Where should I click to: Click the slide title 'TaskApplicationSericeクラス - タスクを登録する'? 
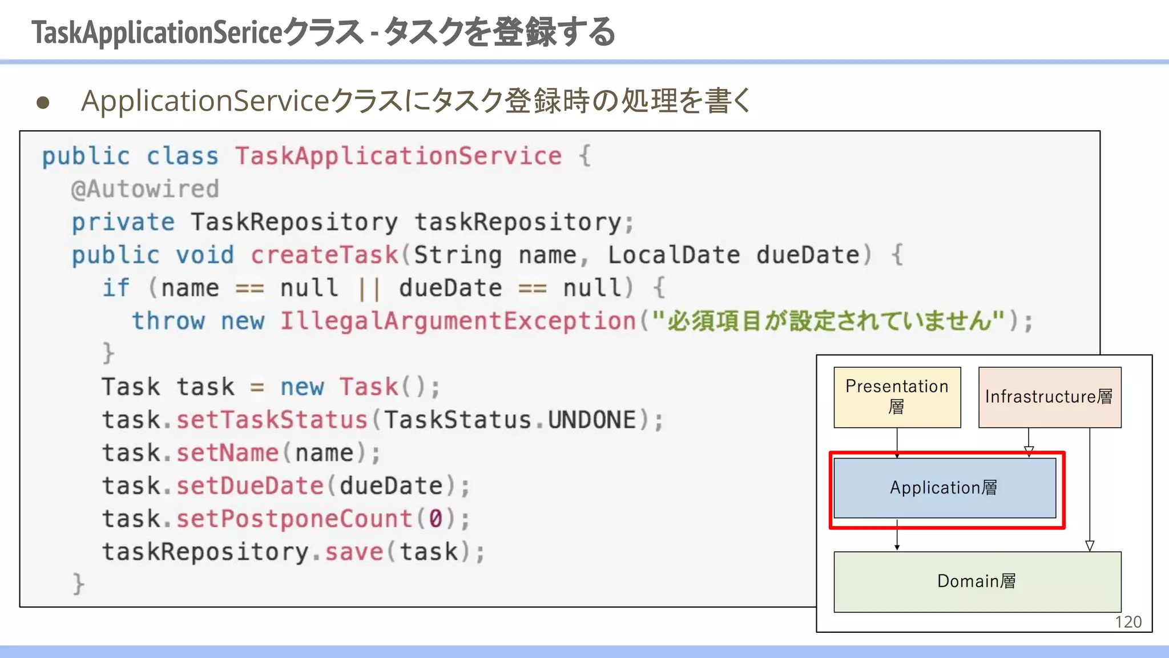coord(323,32)
